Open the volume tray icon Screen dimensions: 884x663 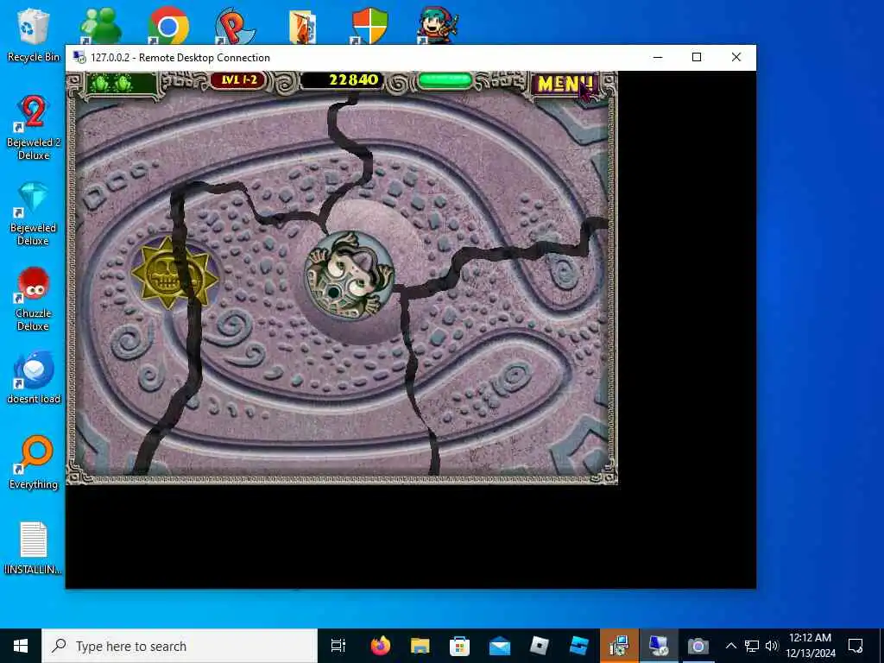[771, 646]
